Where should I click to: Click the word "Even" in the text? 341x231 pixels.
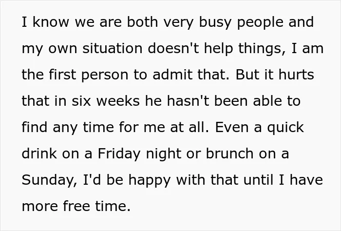click(x=232, y=127)
